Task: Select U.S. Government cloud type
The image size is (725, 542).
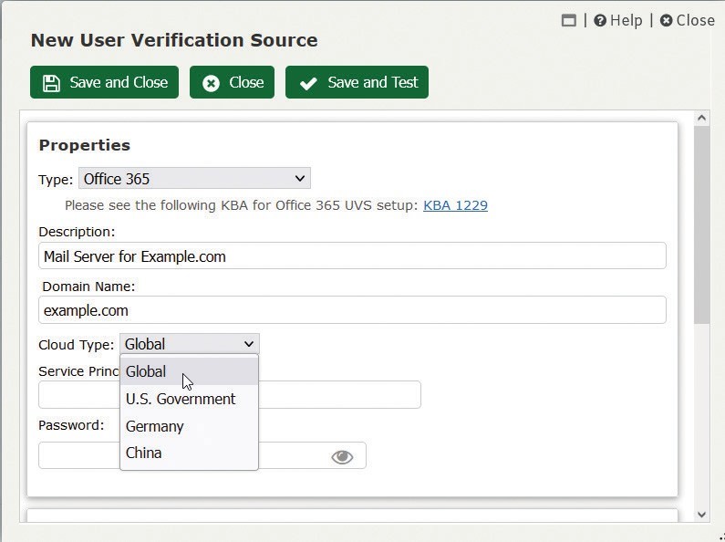Action: click(x=189, y=399)
